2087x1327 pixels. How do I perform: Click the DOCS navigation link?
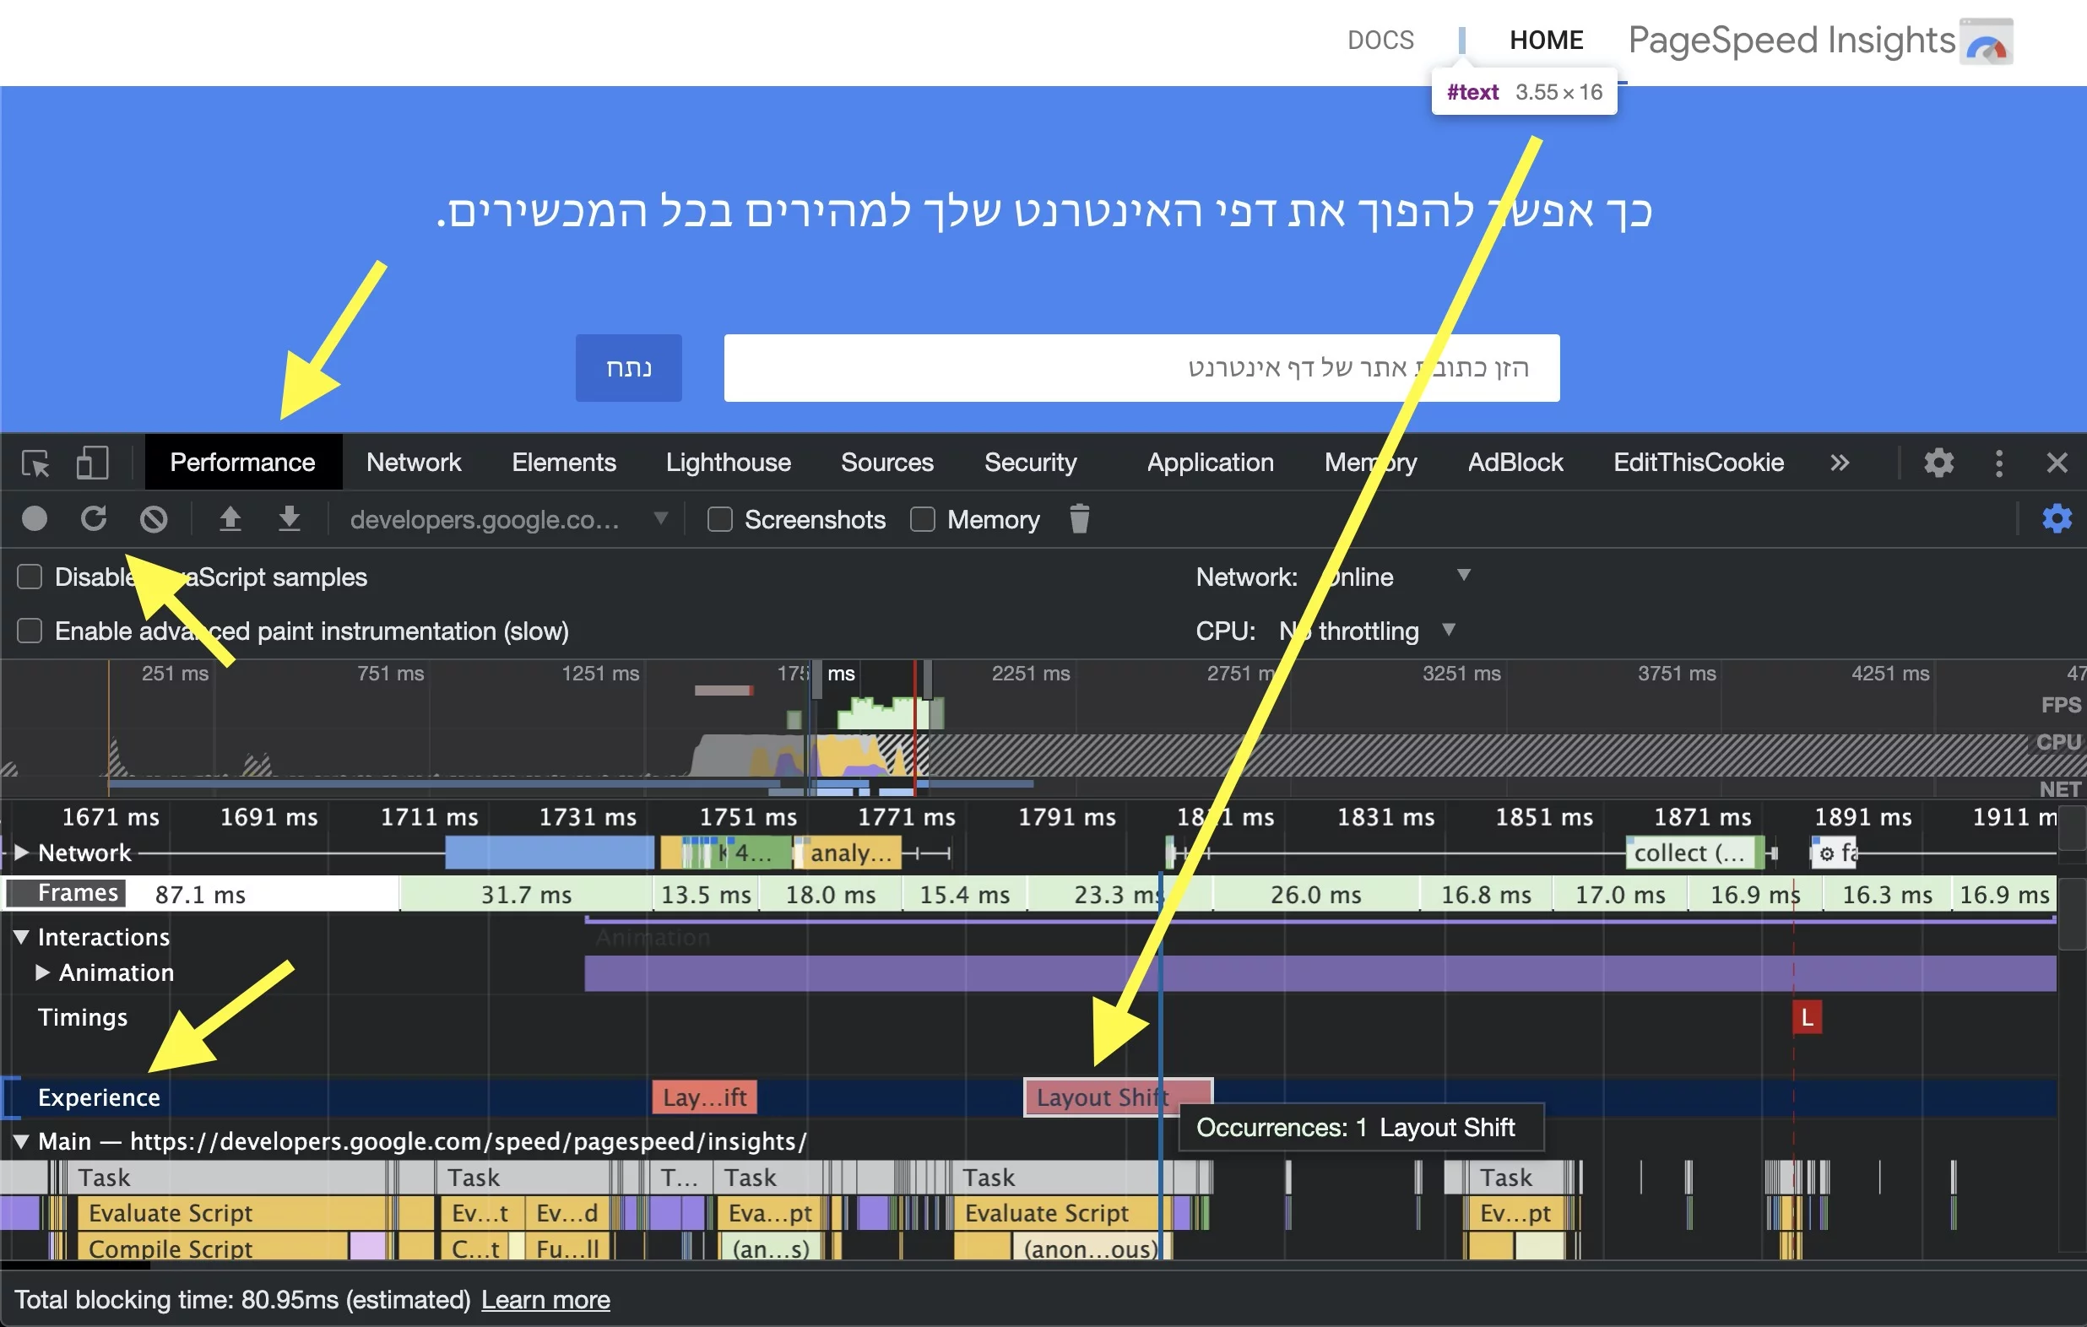click(x=1380, y=40)
